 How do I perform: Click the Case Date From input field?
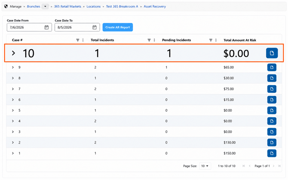pos(29,27)
